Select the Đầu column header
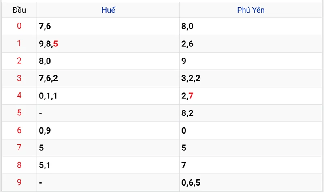 [x=19, y=10]
